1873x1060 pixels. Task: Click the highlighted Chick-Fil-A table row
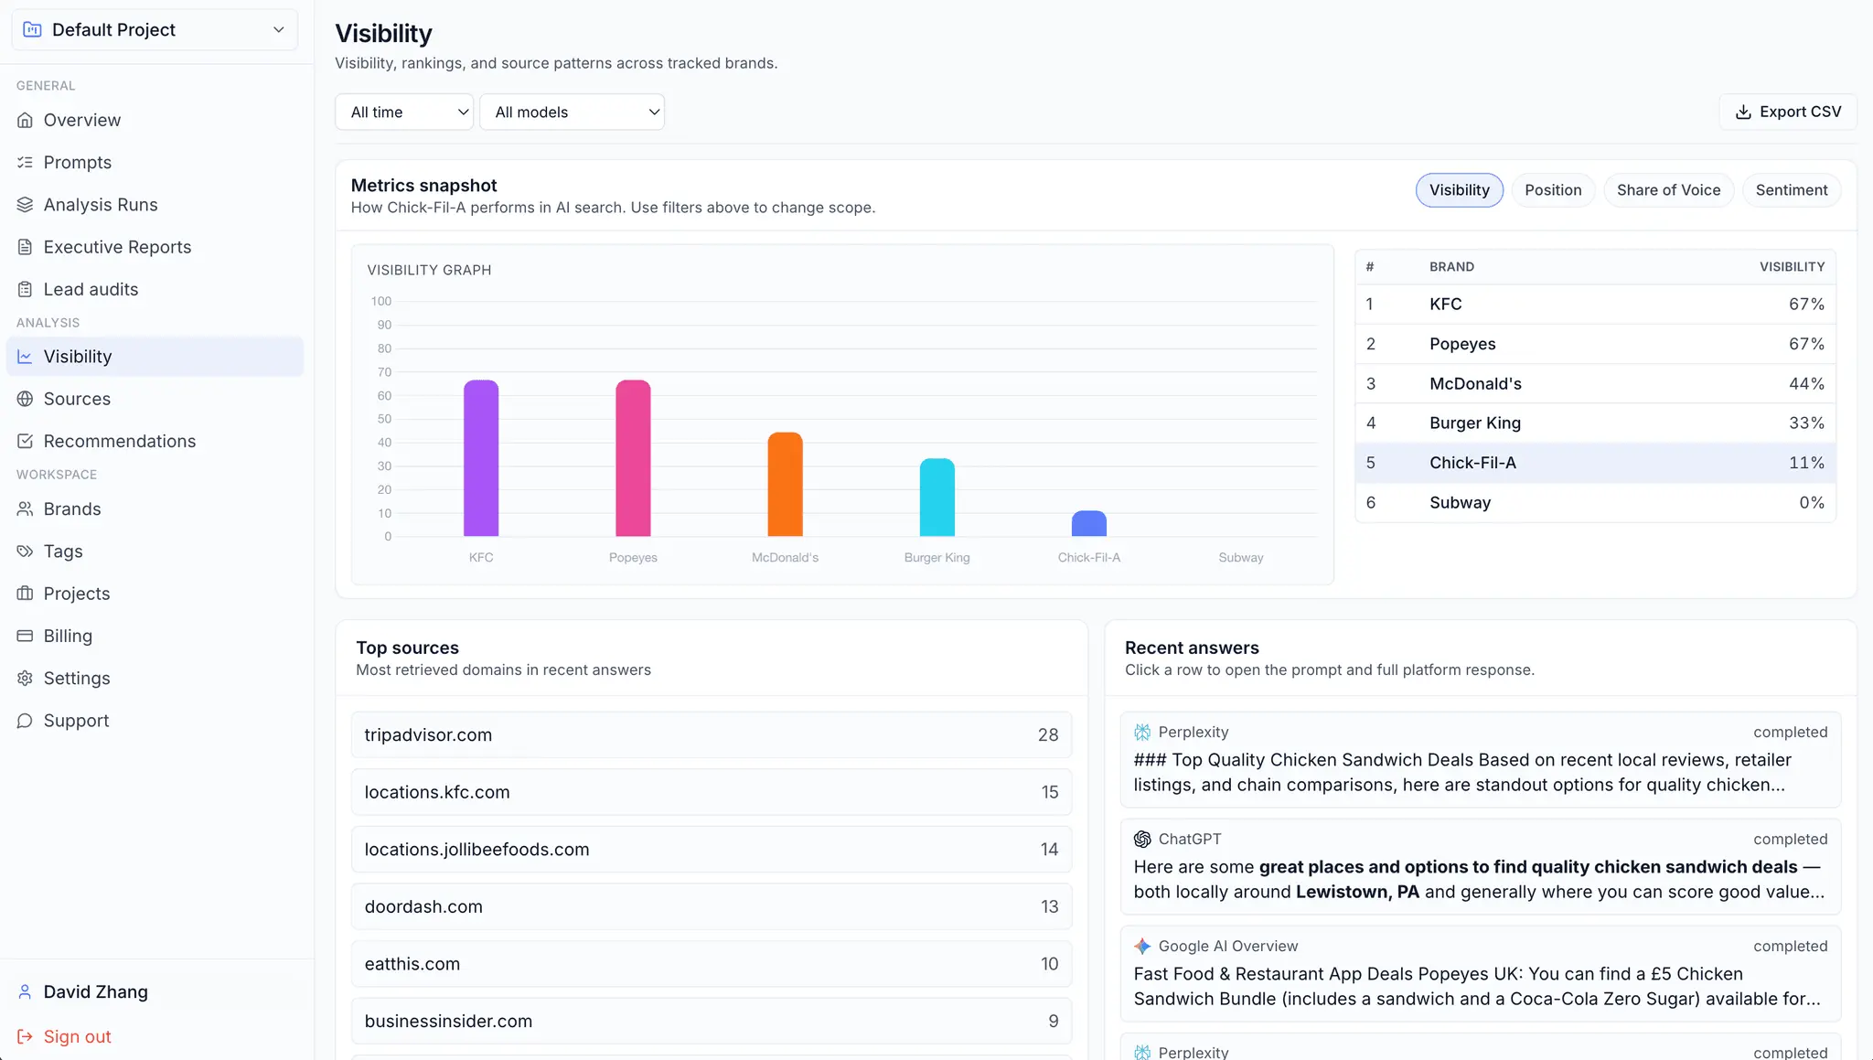(x=1595, y=463)
